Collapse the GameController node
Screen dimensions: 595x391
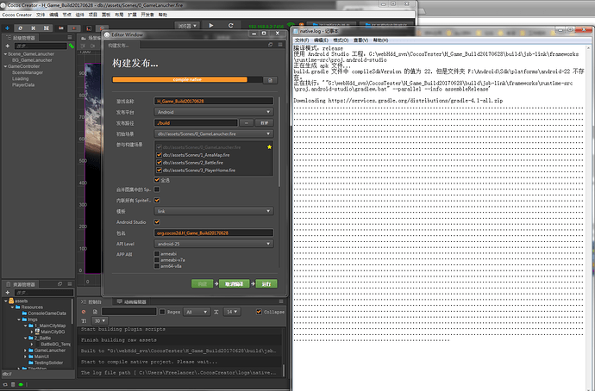[5, 66]
